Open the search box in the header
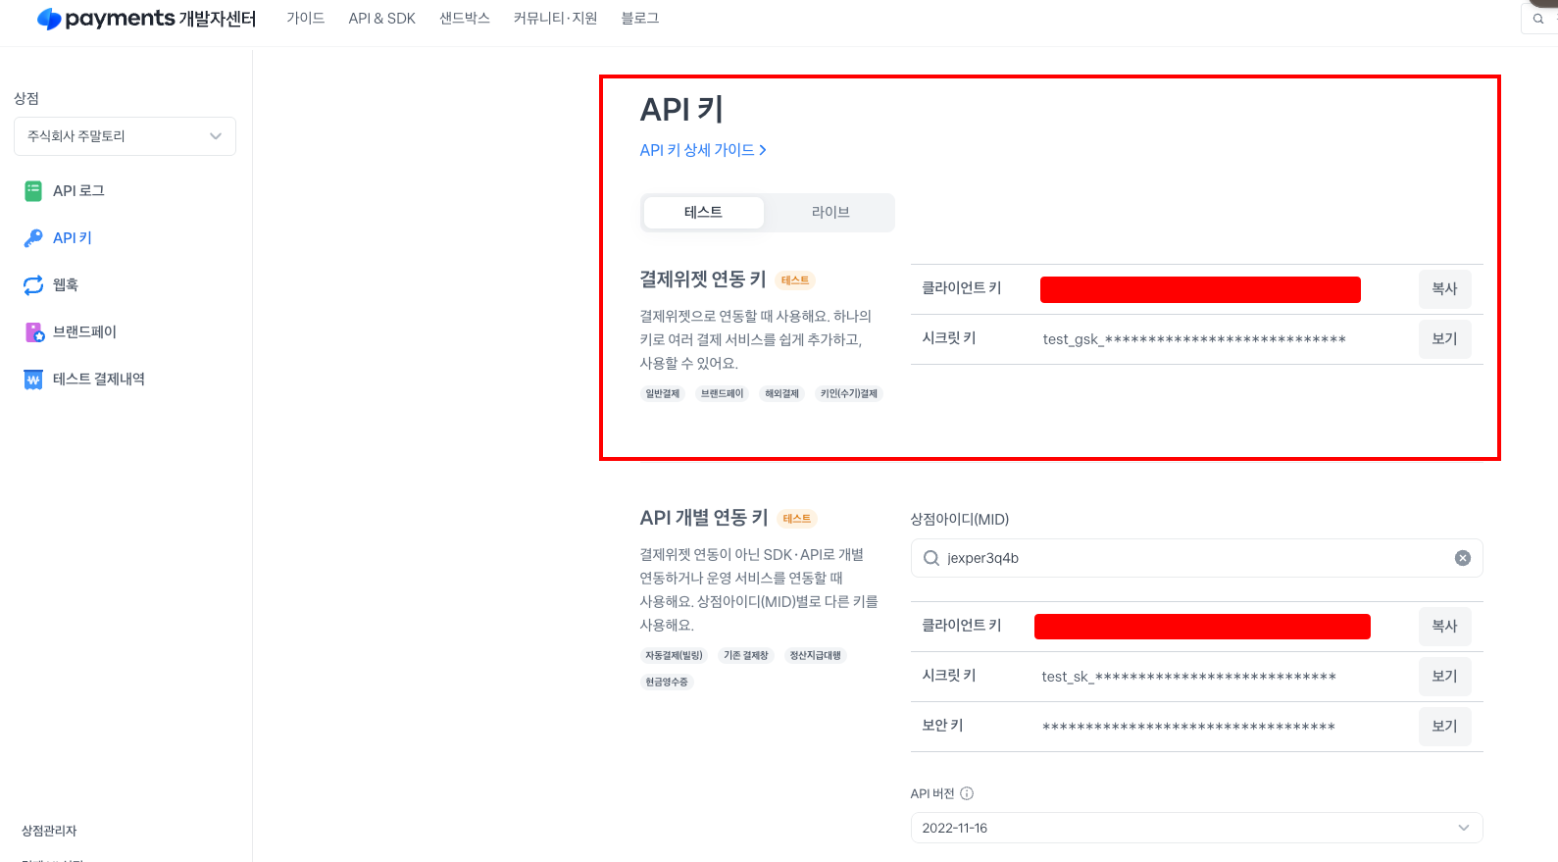The height and width of the screenshot is (862, 1558). click(x=1538, y=19)
